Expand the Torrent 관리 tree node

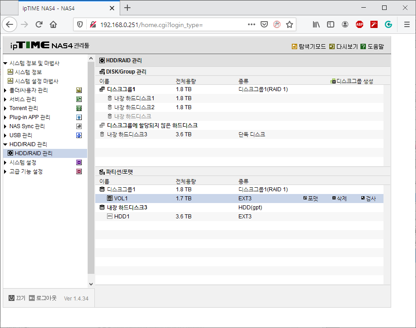(5, 108)
